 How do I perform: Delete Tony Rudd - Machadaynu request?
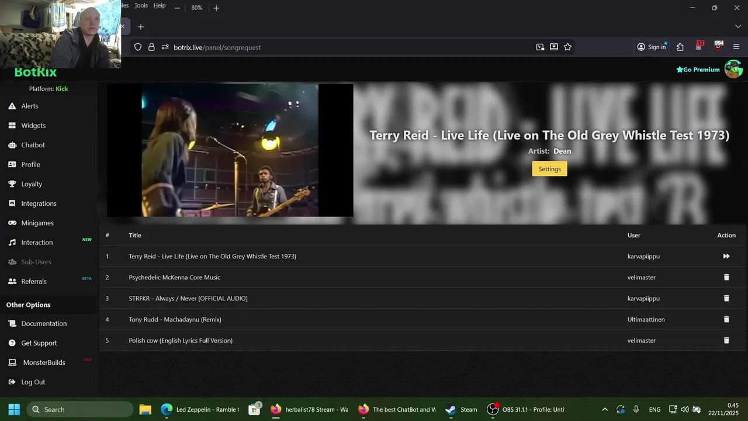pyautogui.click(x=726, y=319)
